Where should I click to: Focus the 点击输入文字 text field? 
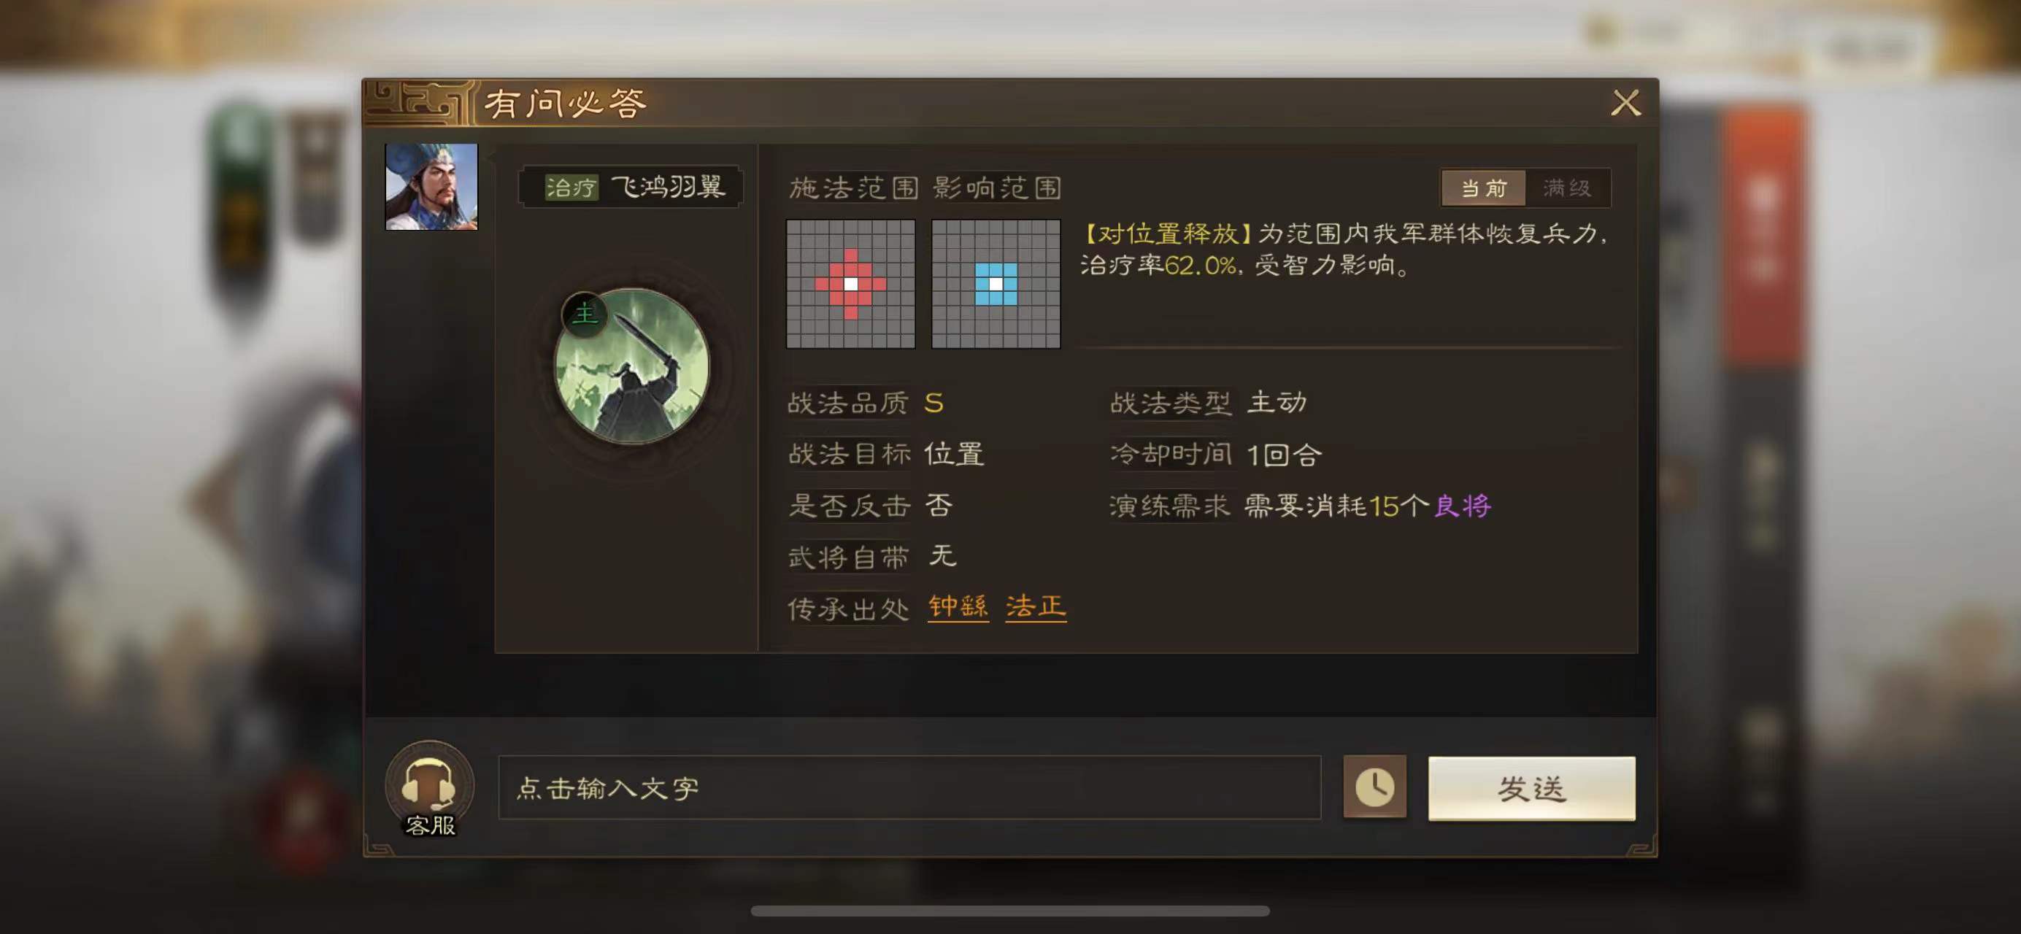point(909,787)
